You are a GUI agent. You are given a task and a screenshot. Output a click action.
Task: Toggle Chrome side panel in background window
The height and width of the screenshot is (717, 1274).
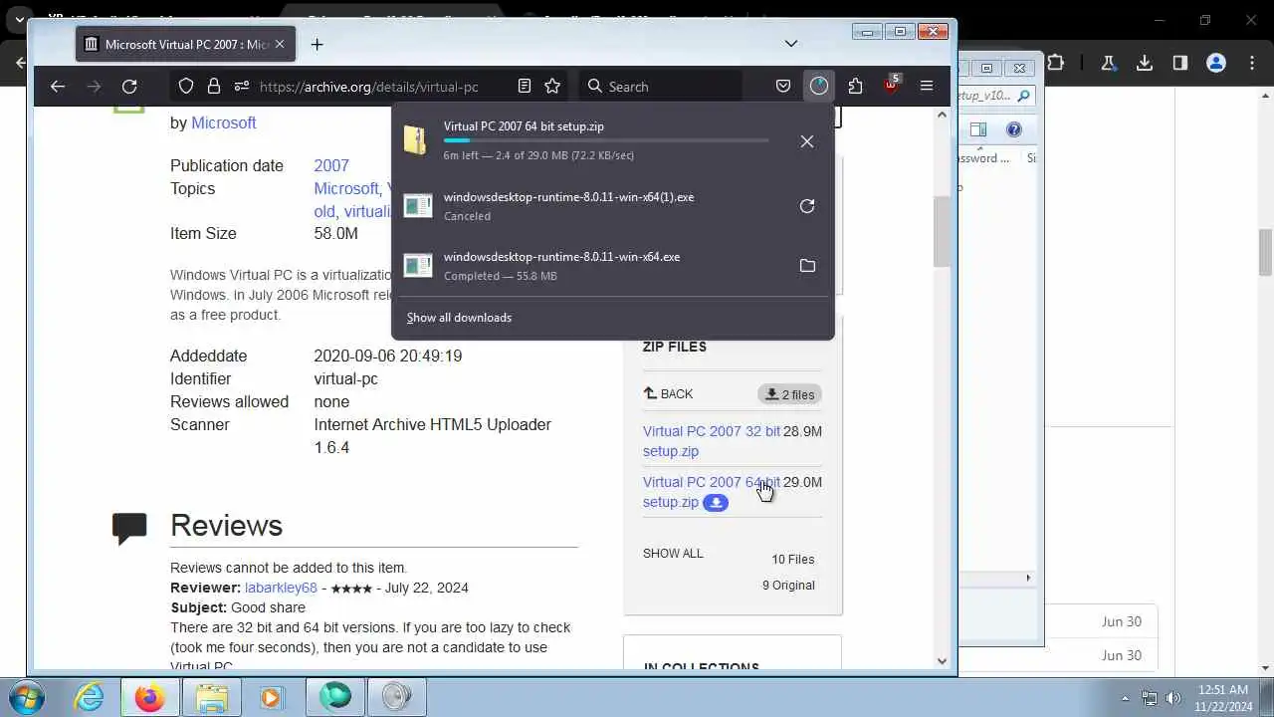1180,63
